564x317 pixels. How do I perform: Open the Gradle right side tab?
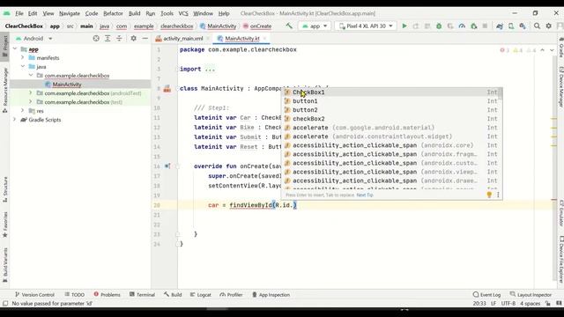[560, 47]
